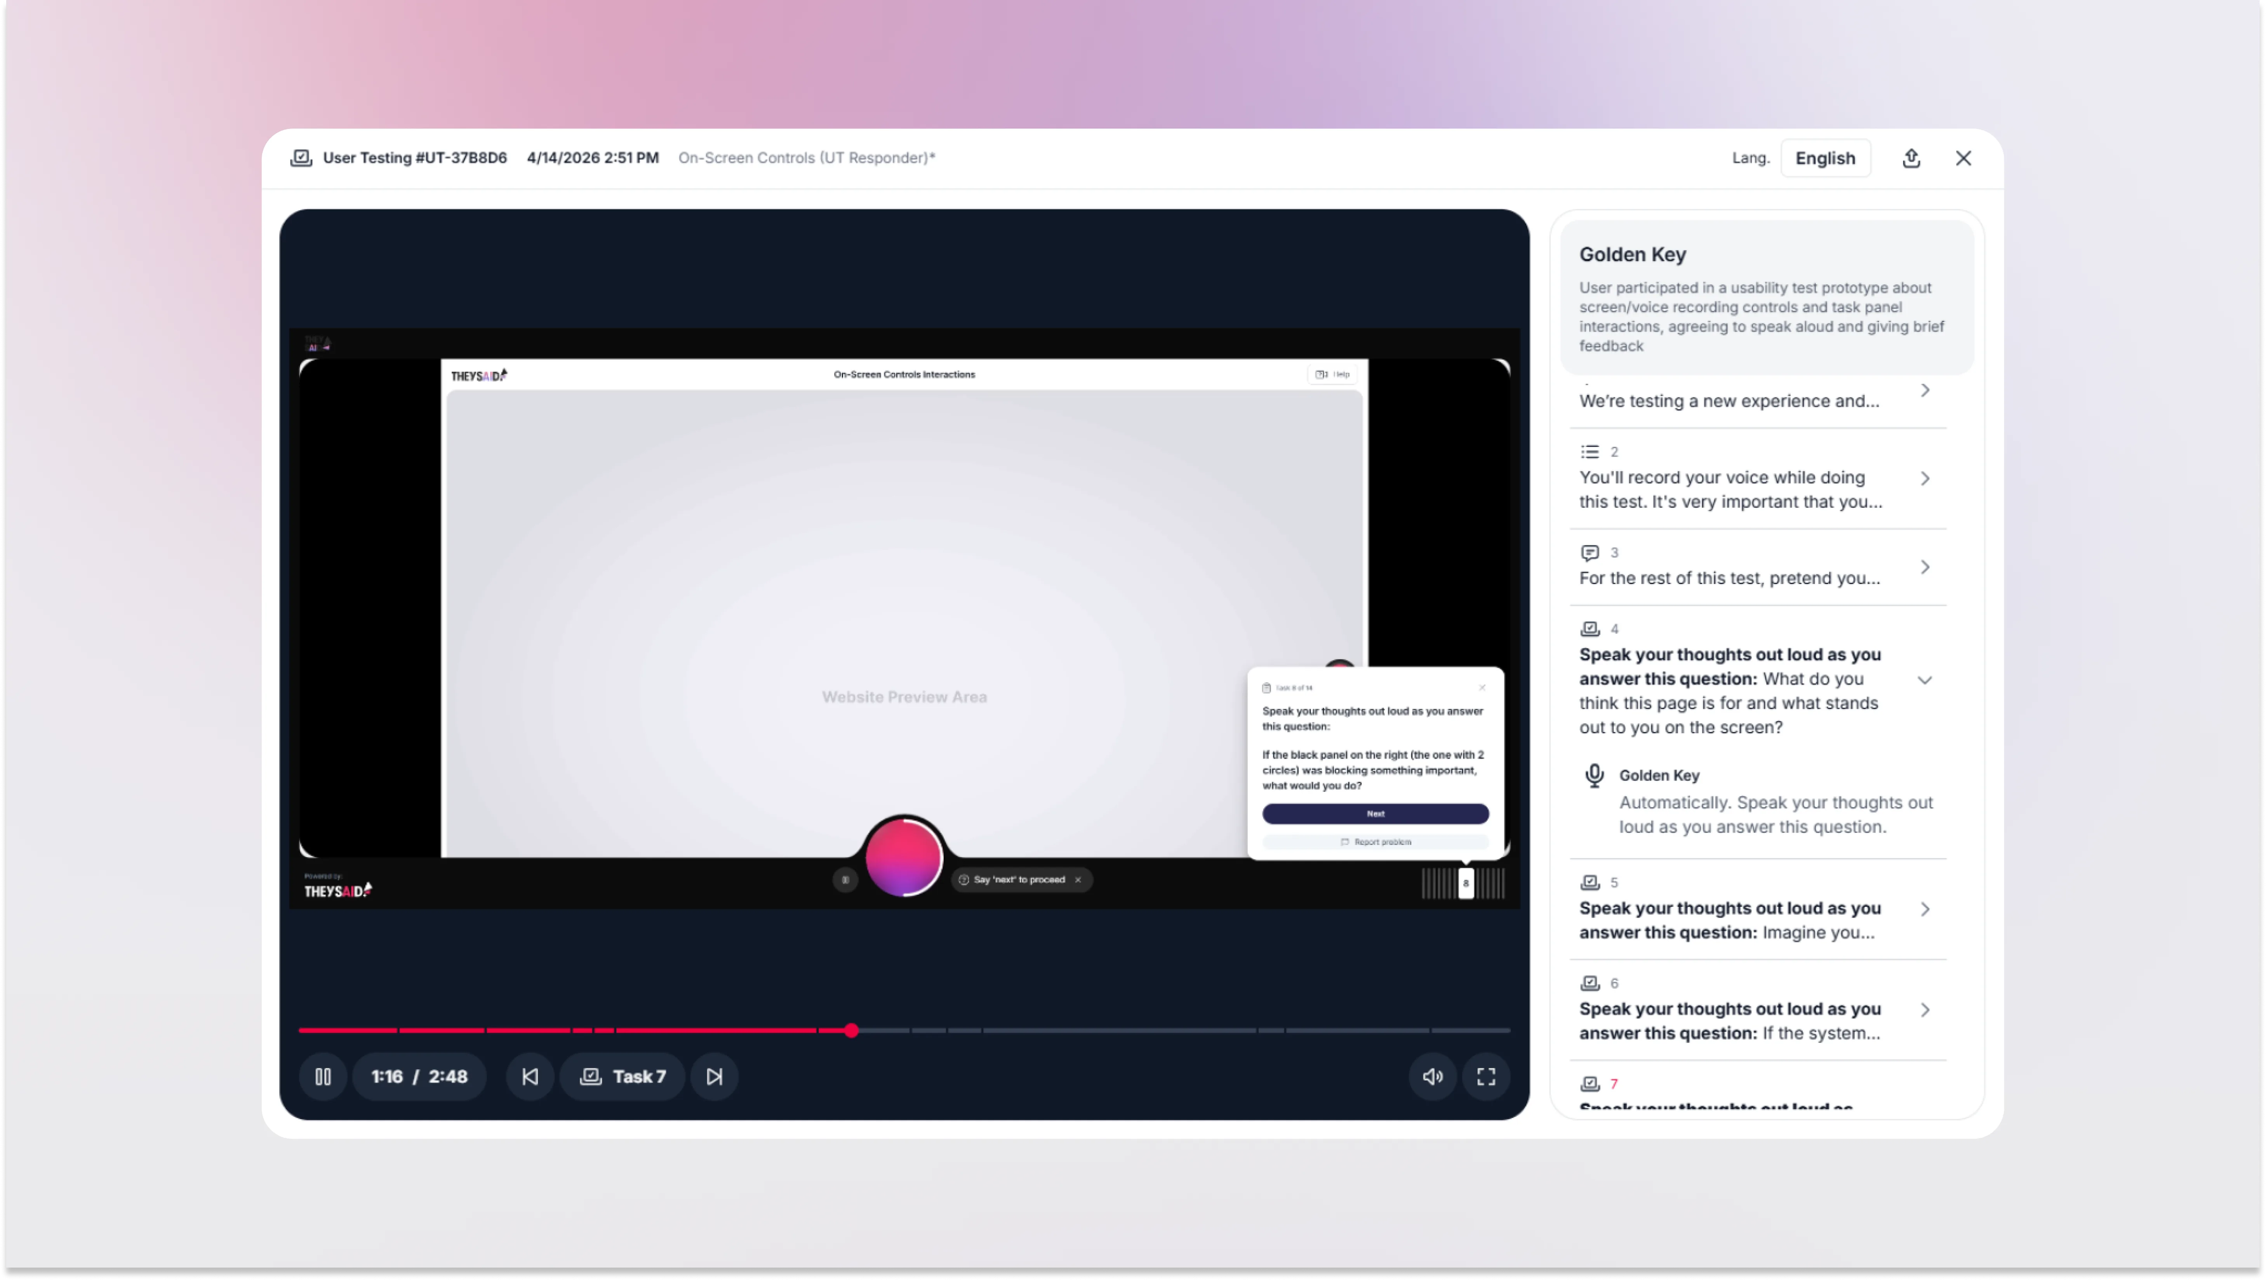Click the task icon beside step 6
2266x1280 pixels.
point(1590,984)
